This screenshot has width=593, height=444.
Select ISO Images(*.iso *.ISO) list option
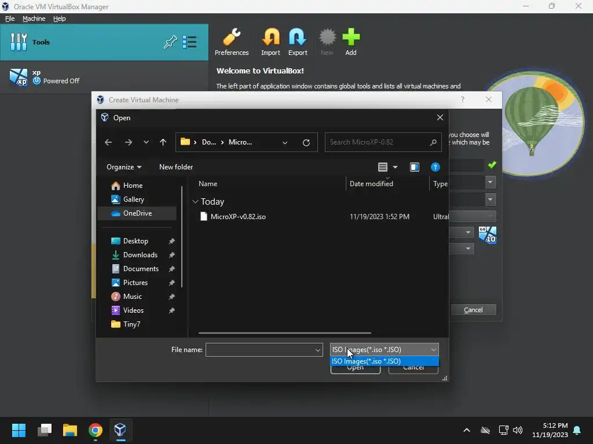coord(385,361)
